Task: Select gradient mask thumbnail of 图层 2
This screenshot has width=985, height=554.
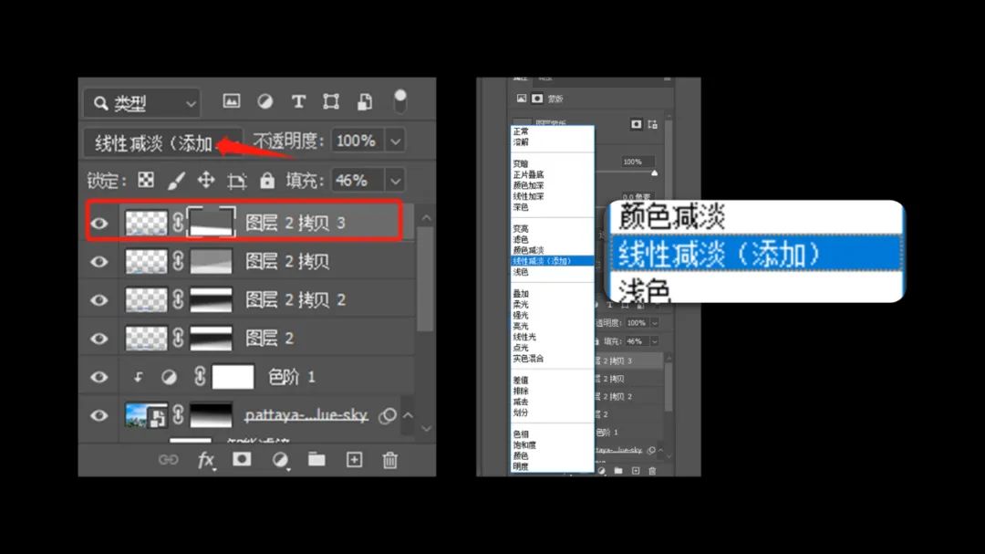Action: pyautogui.click(x=211, y=339)
